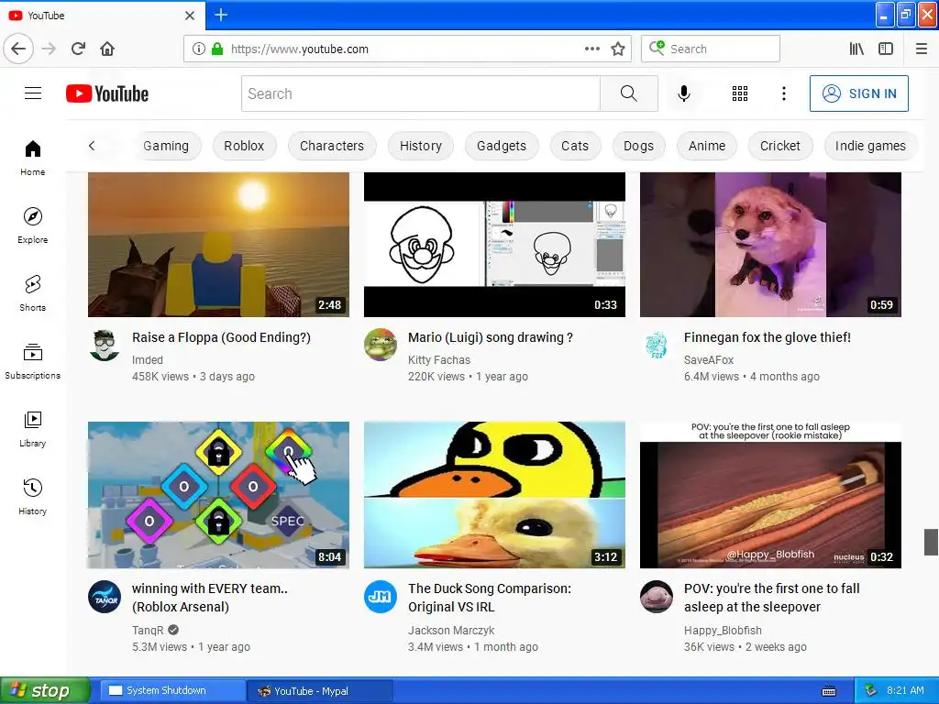
Task: Open the Roblox Arsenal video thumbnail
Action: [218, 495]
